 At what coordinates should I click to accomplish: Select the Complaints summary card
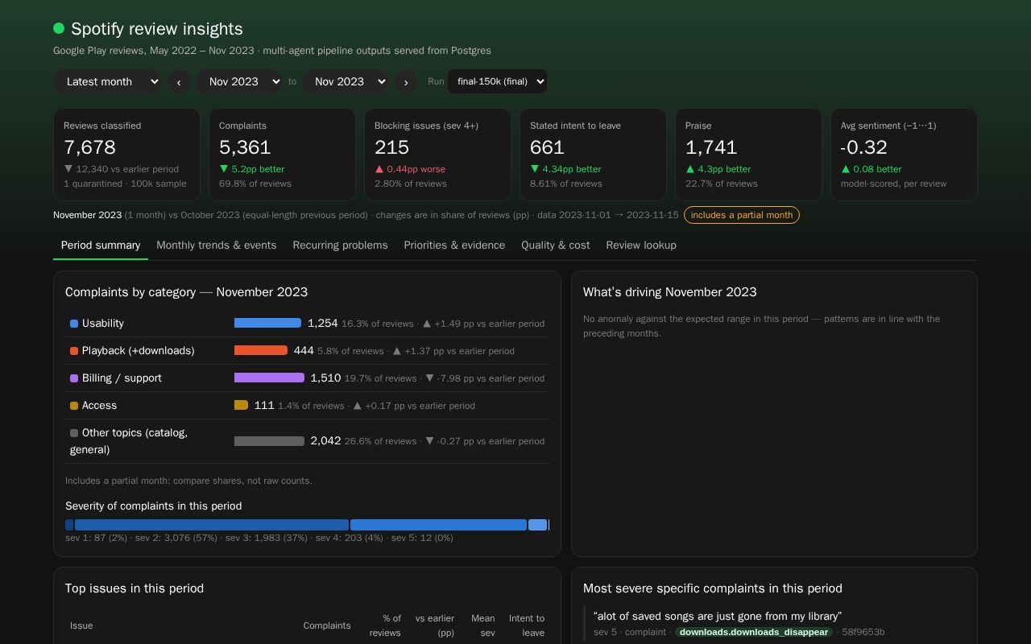click(282, 155)
